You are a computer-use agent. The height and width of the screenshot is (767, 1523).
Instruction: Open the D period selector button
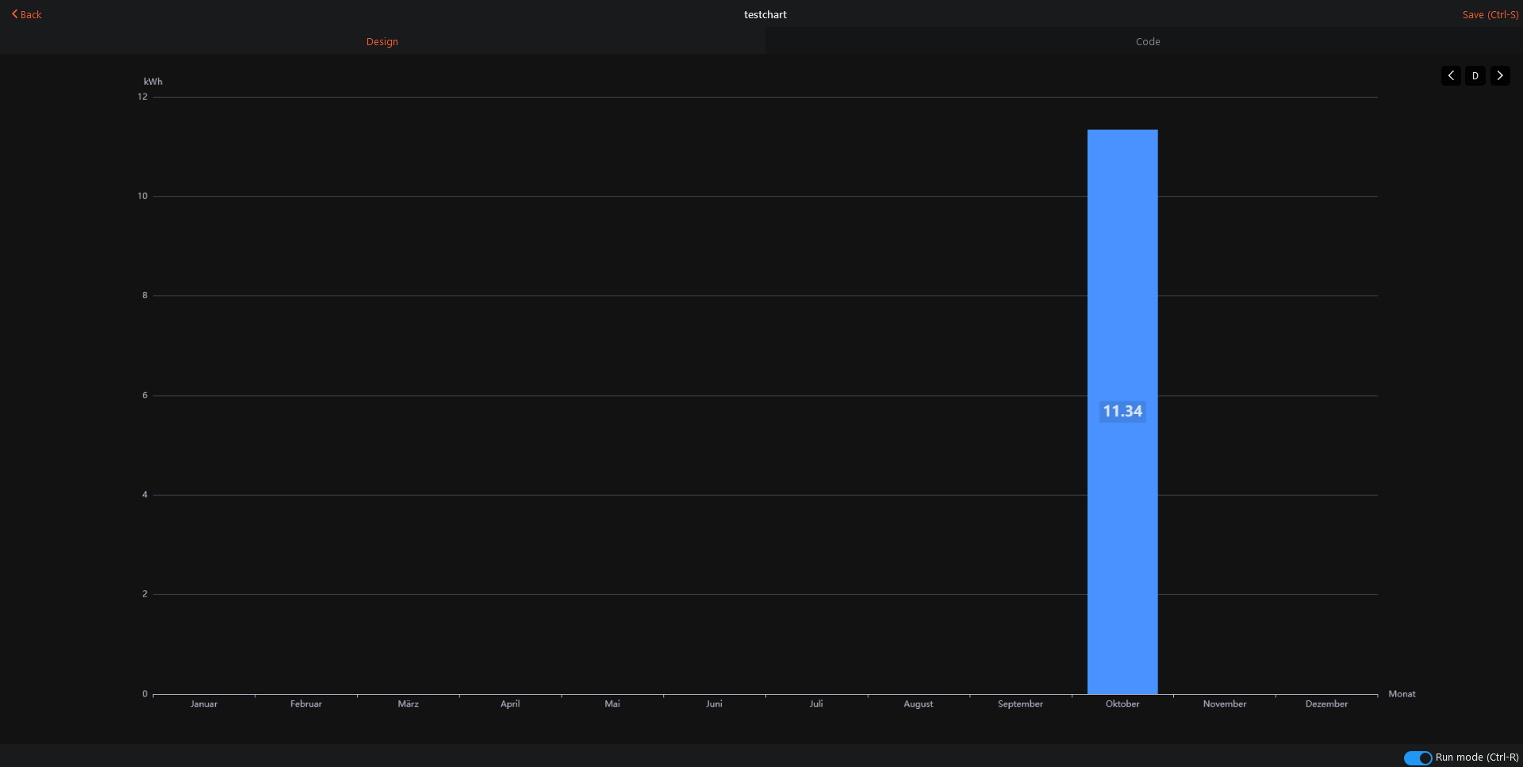tap(1475, 75)
